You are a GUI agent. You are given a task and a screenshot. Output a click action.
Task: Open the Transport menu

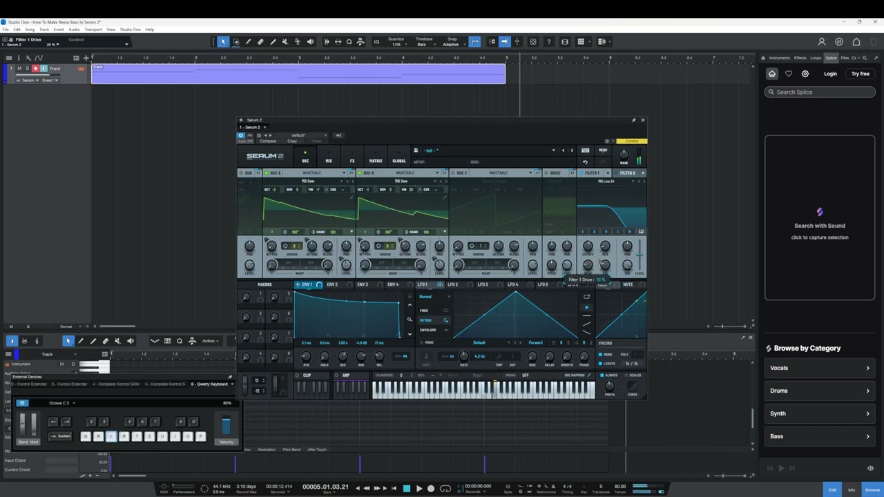click(x=93, y=30)
